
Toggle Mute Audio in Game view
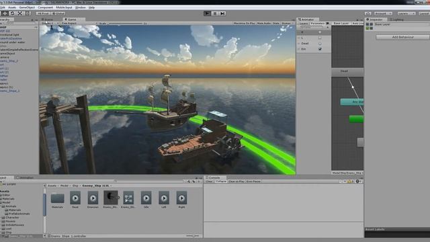pyautogui.click(x=264, y=24)
